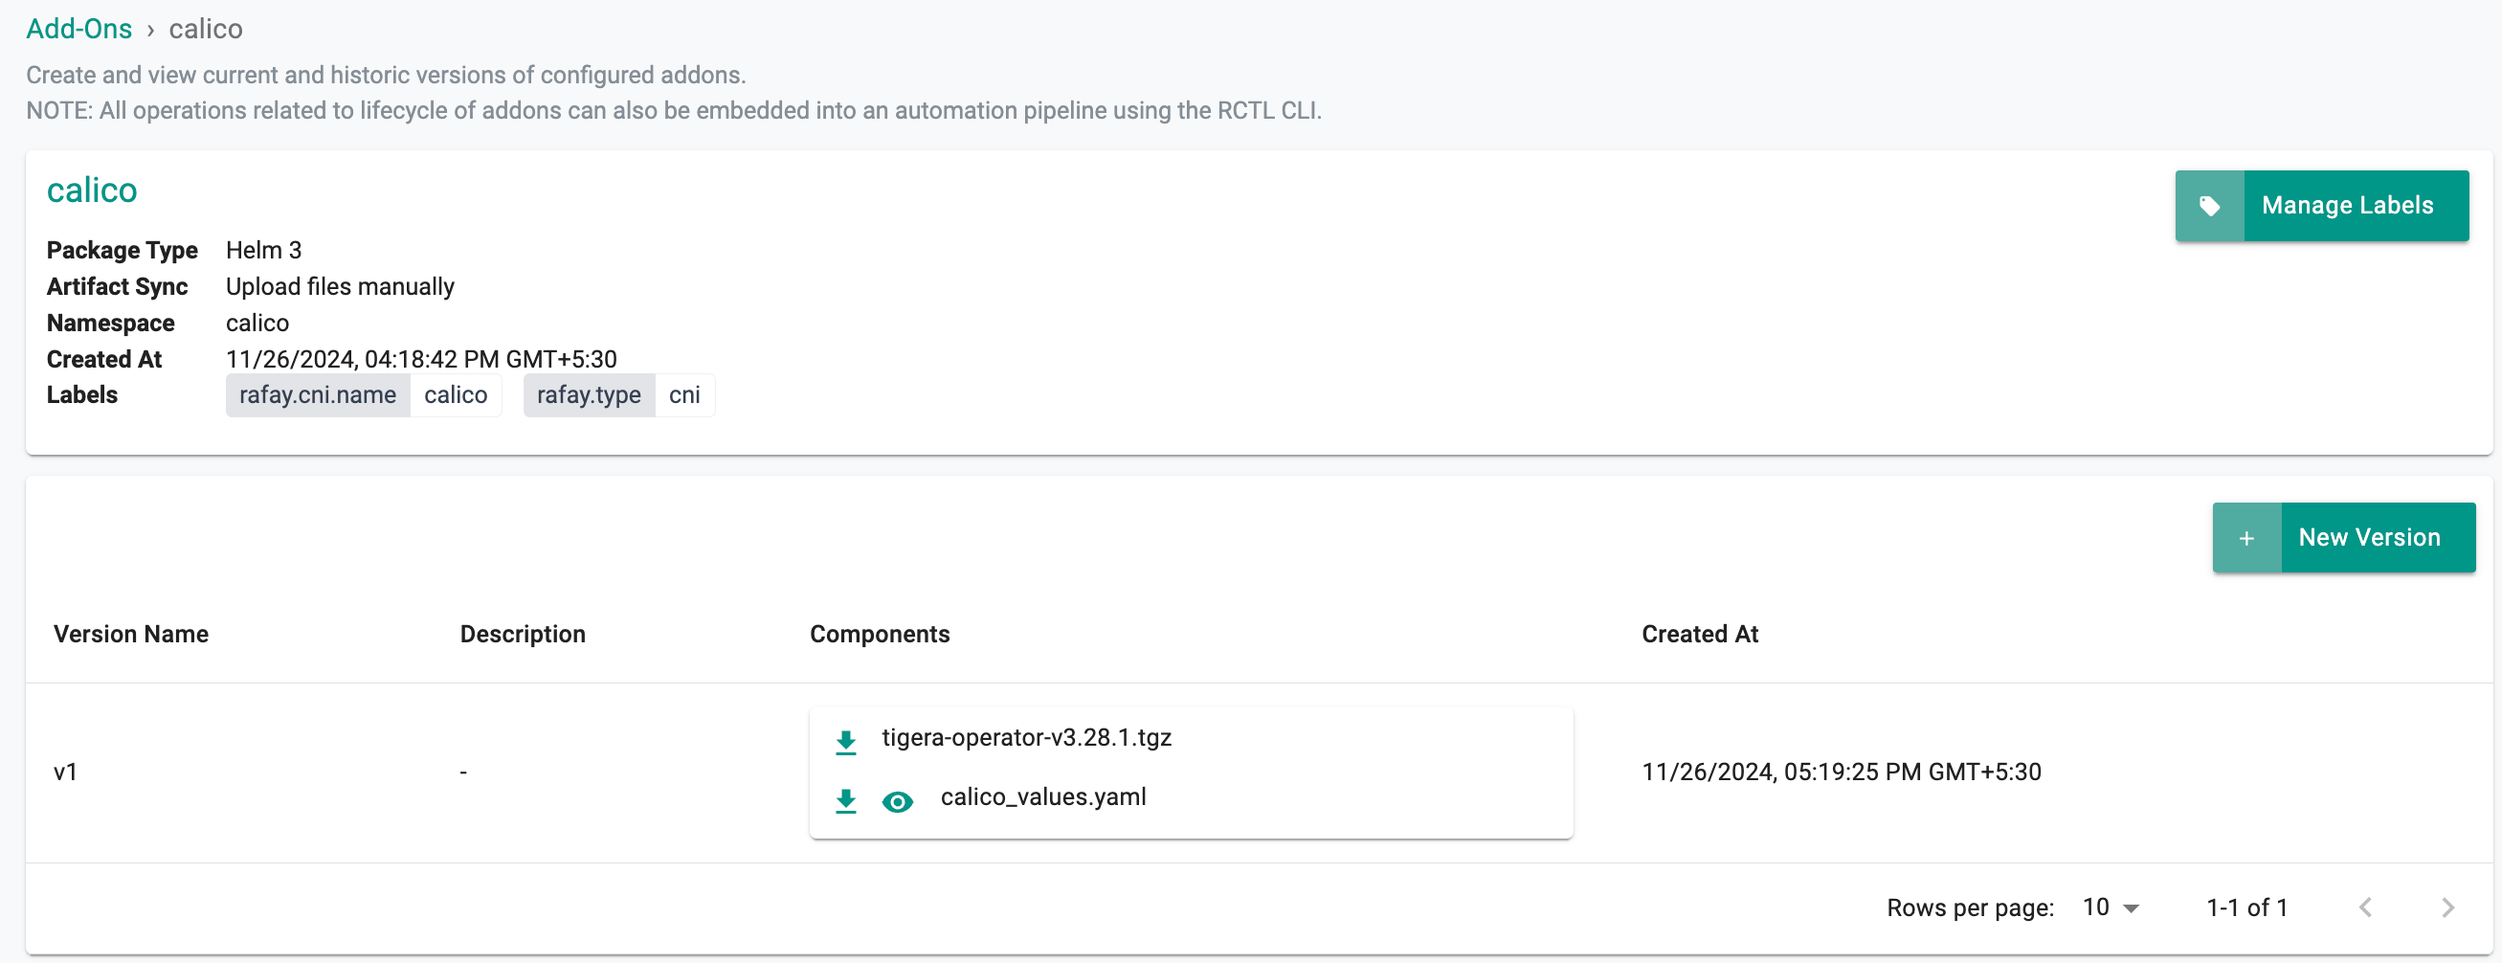Open Manage Labels dialog
Screen dimensions: 2502x963
2322,206
